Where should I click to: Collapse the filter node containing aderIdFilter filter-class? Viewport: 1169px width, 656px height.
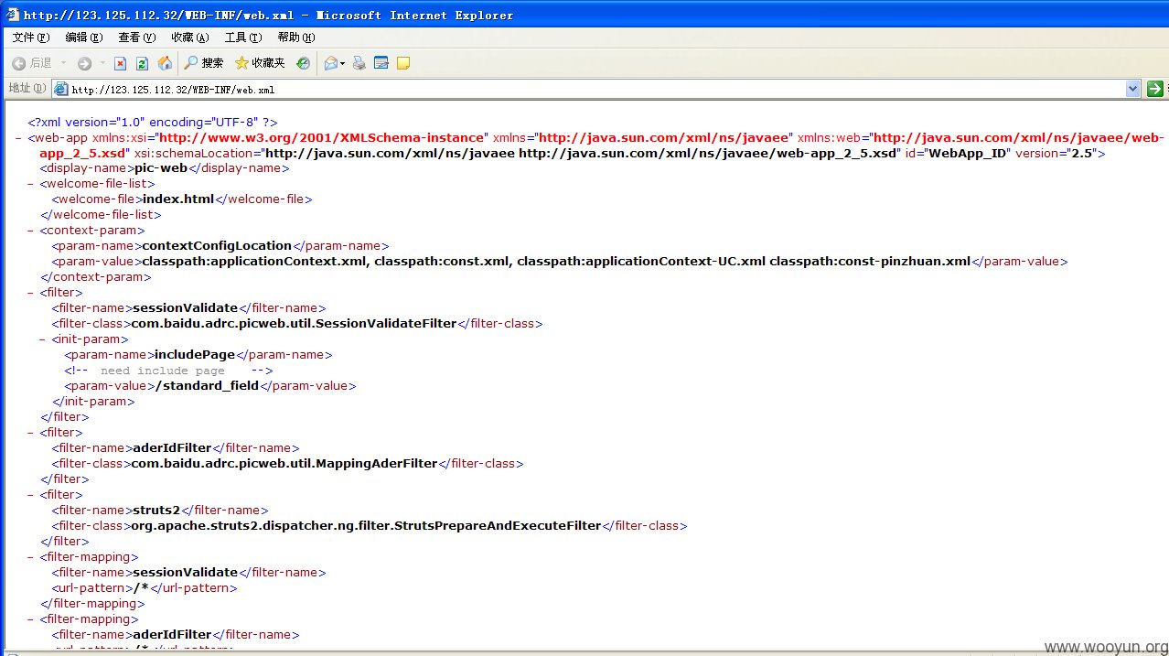coord(32,433)
